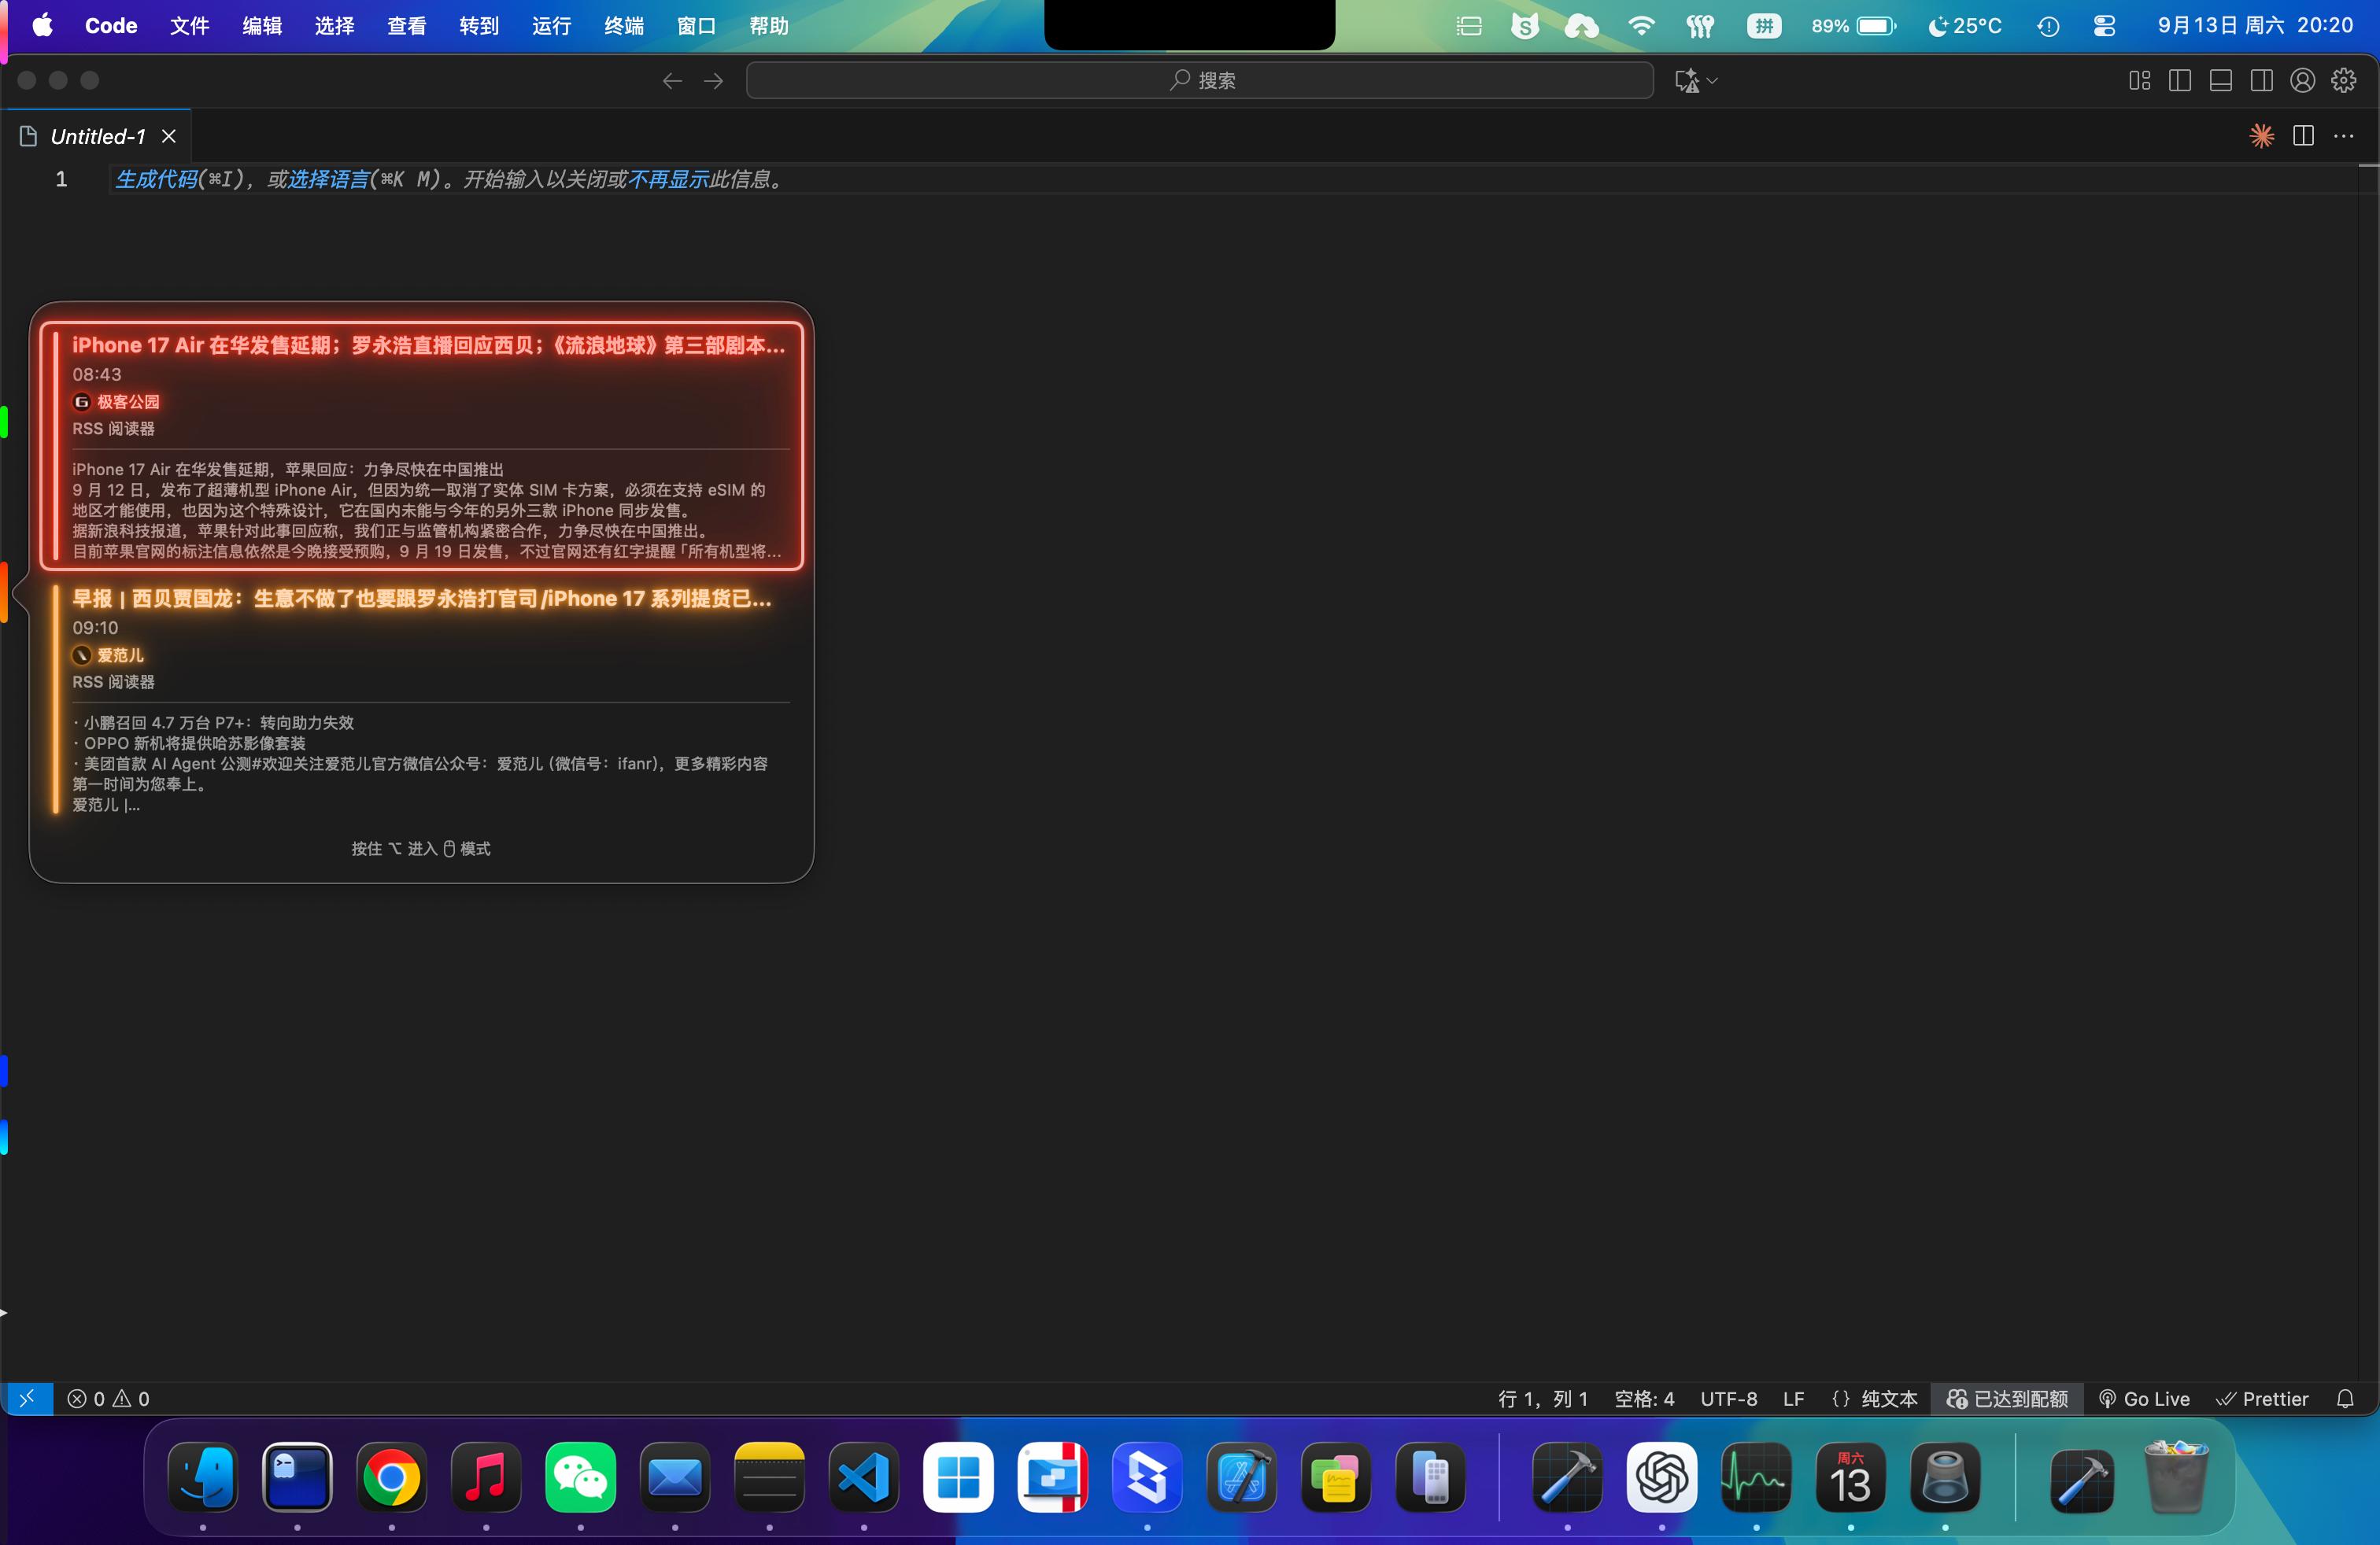Open Music app in the Dock
Screen dimensions: 2380x1545
coord(486,1477)
